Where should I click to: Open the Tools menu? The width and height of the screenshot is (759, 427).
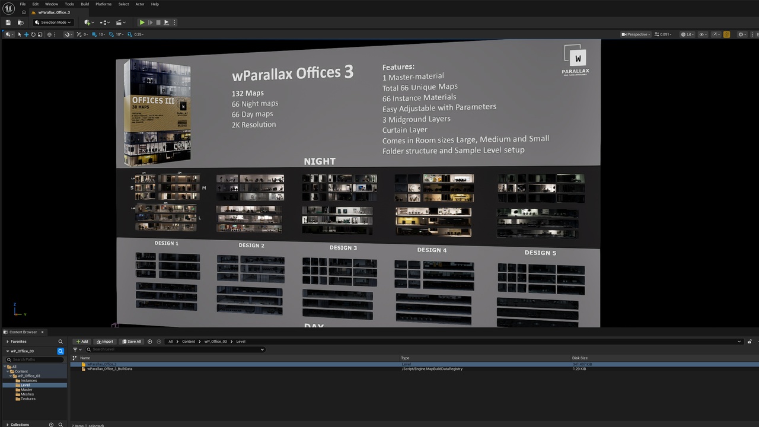pyautogui.click(x=69, y=4)
